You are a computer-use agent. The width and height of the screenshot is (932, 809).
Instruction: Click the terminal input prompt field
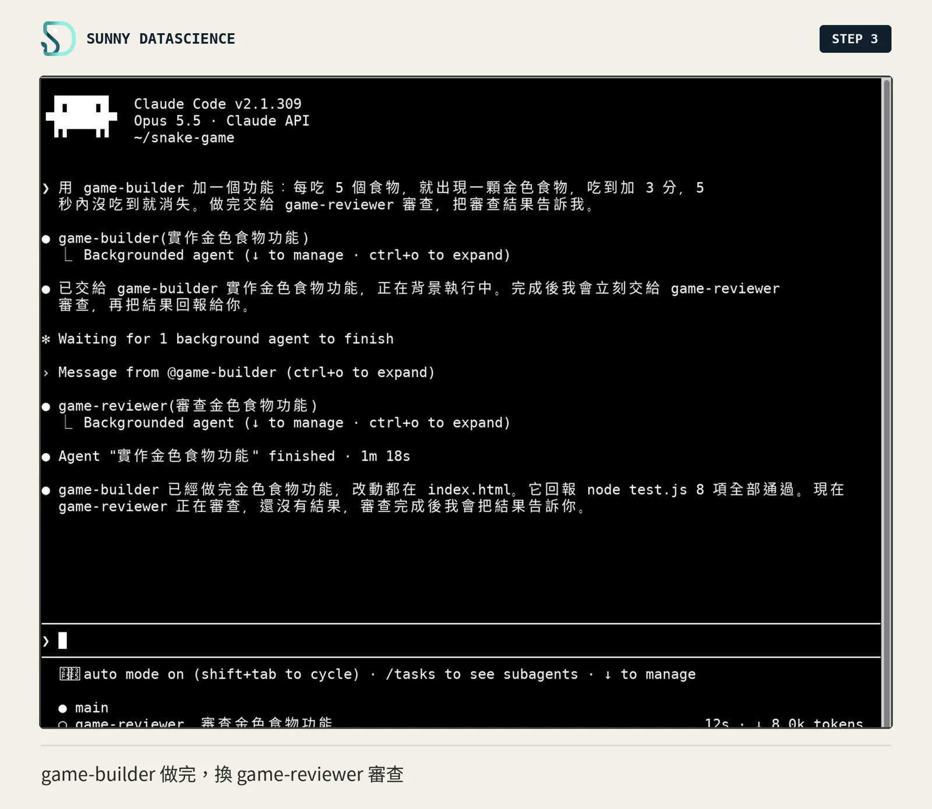coord(460,641)
